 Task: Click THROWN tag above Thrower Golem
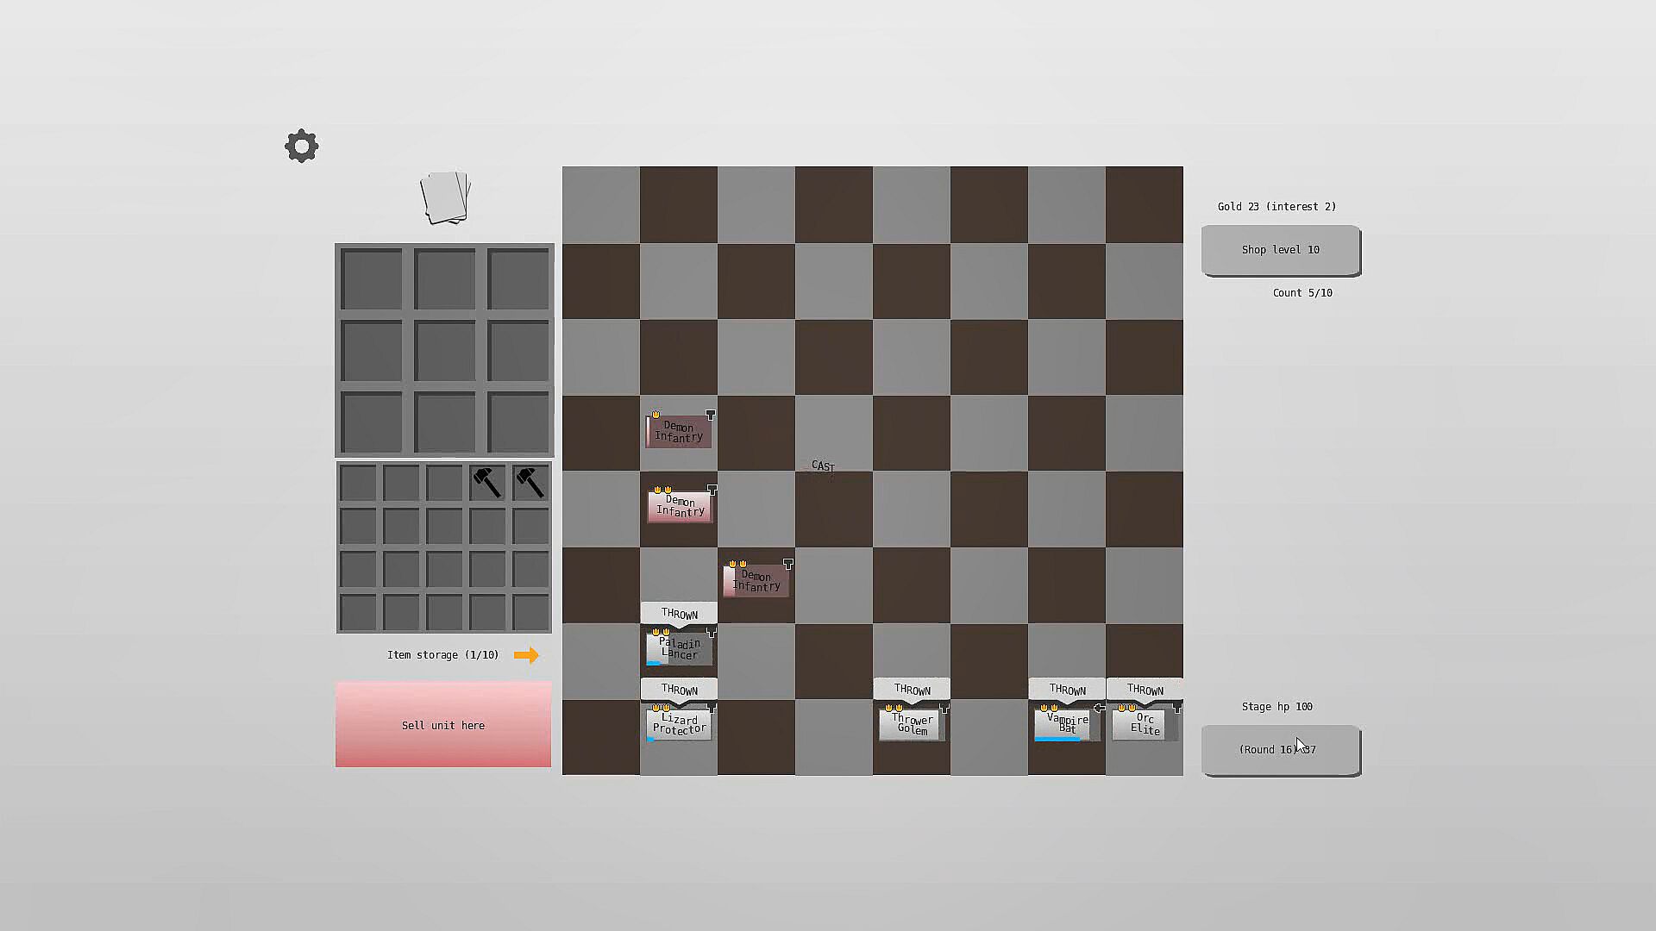[912, 690]
